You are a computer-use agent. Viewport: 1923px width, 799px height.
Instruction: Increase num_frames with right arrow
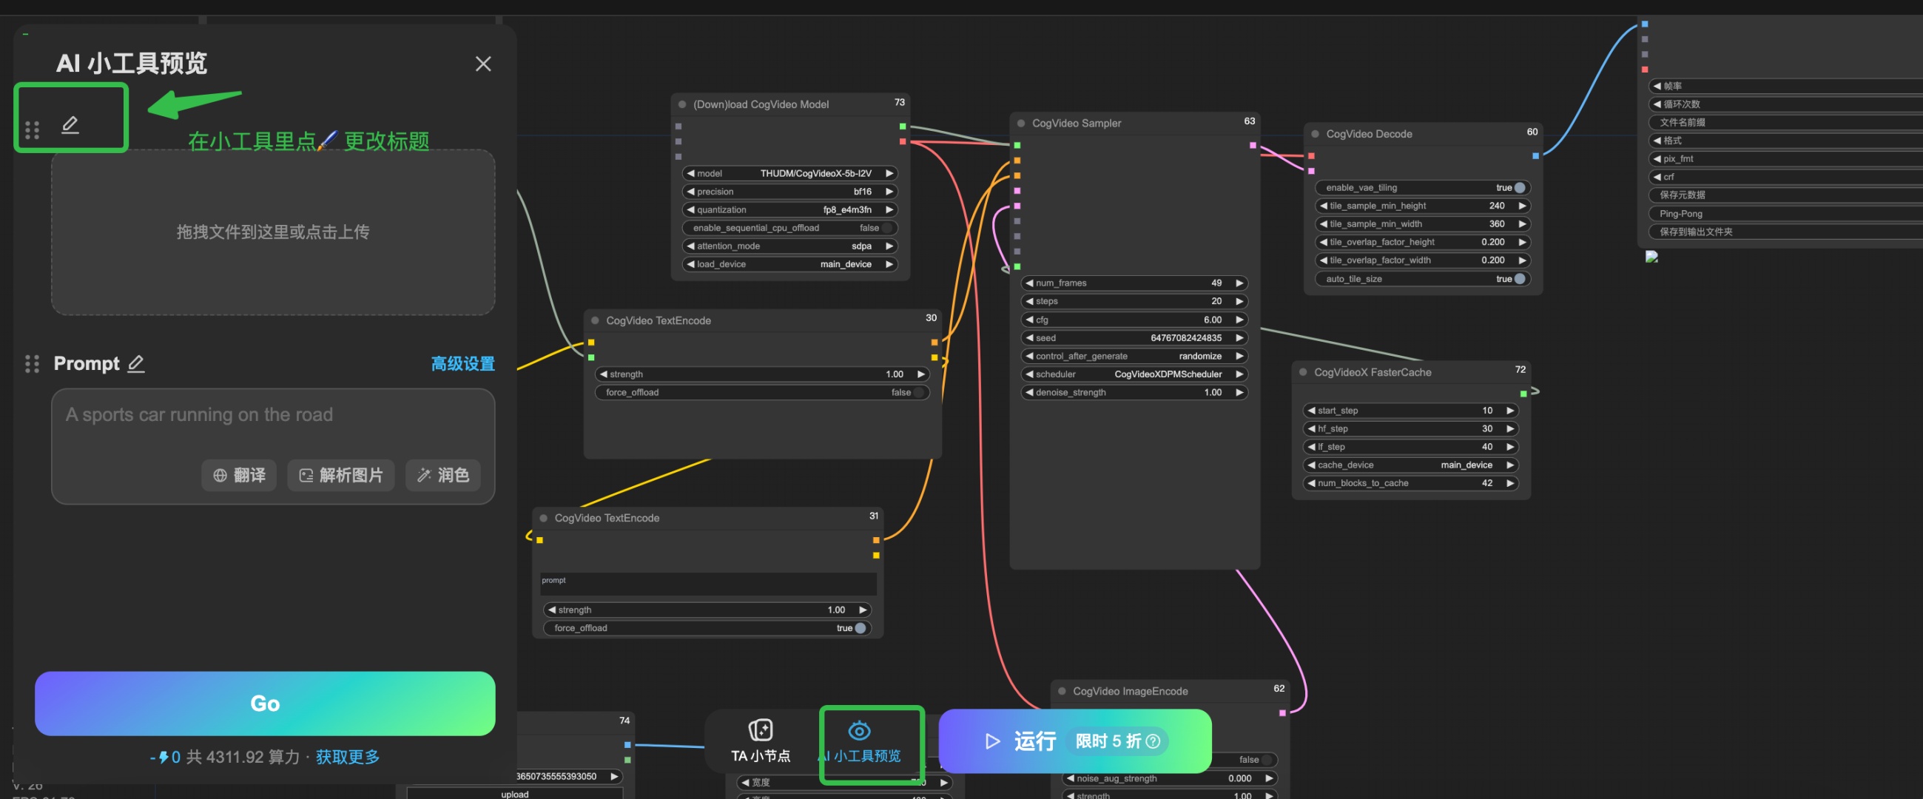(1239, 283)
